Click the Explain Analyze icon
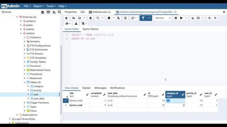Screen dimensions: 227x127 coord(198,18)
